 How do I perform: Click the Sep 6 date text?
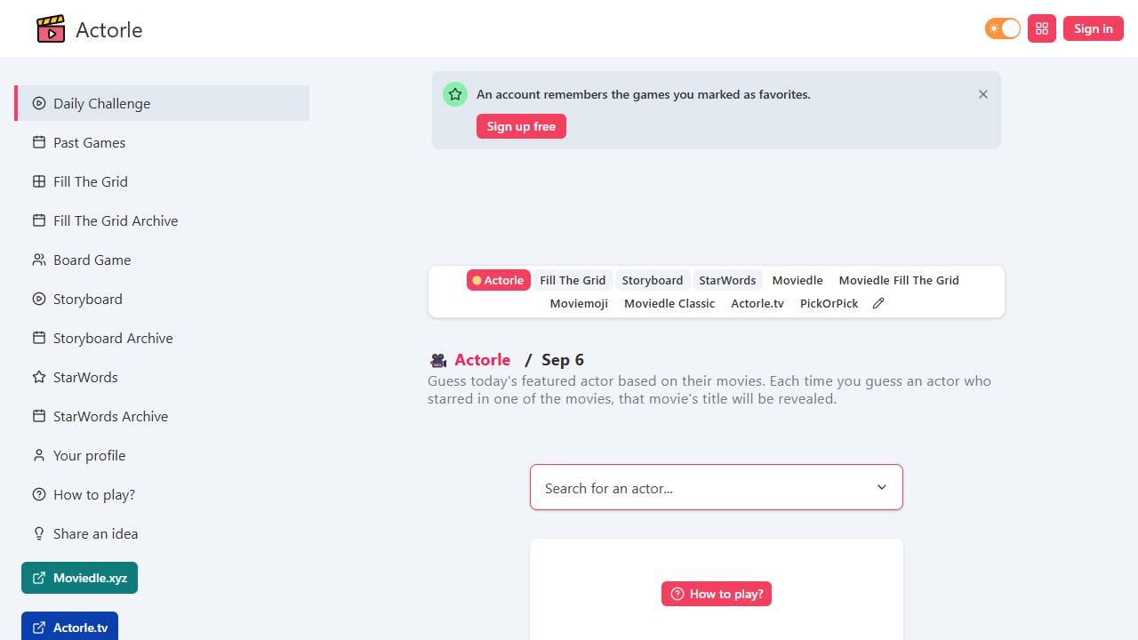click(x=563, y=360)
